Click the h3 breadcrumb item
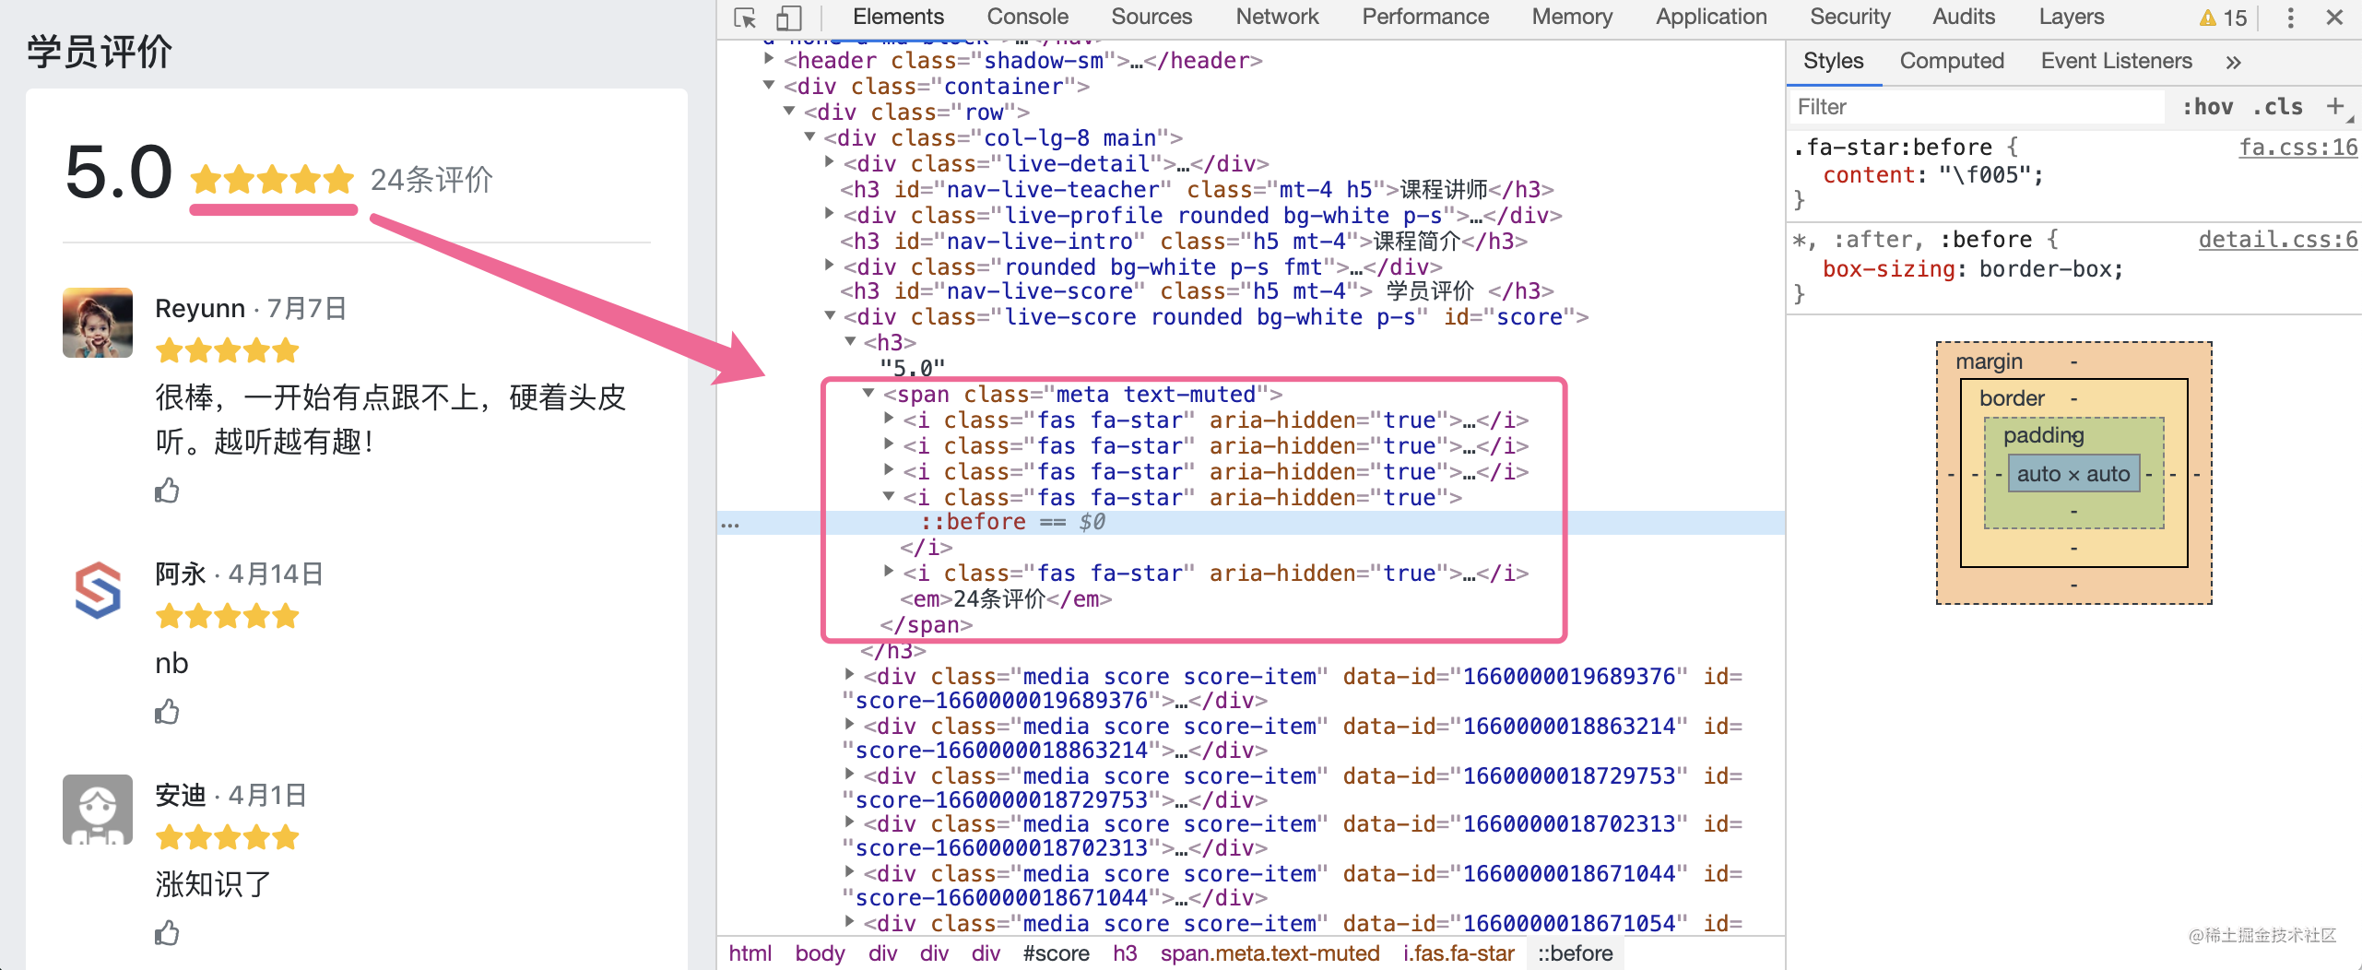The height and width of the screenshot is (970, 2362). [1125, 953]
